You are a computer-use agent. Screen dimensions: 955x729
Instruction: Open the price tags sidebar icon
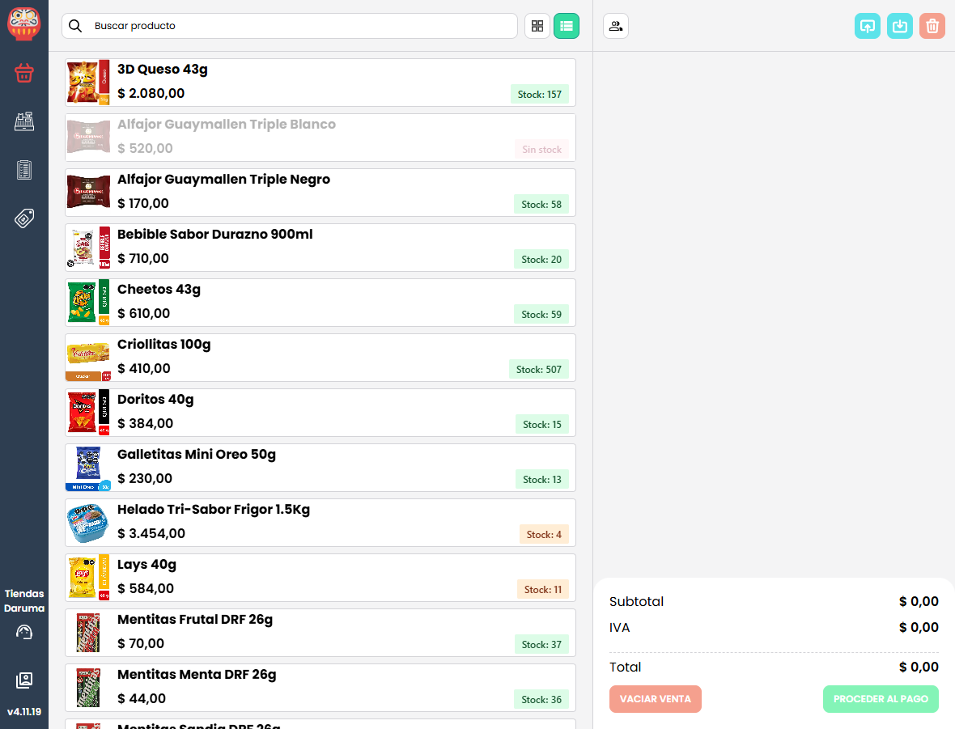pyautogui.click(x=23, y=218)
